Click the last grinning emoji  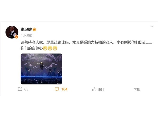[x=55, y=48]
